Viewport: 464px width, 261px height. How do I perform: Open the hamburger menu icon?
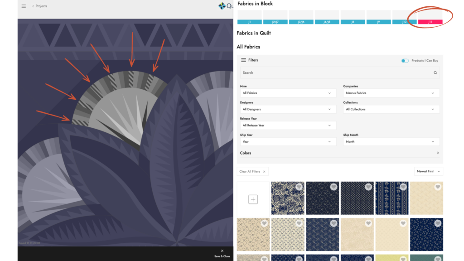(x=24, y=6)
